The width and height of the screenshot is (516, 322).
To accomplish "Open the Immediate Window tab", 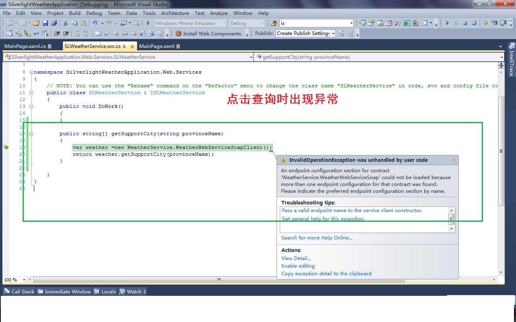I will [x=64, y=292].
